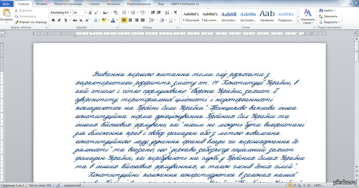
Task: Click the Format Painter (Формат по образцу) button
Action: tap(30, 22)
